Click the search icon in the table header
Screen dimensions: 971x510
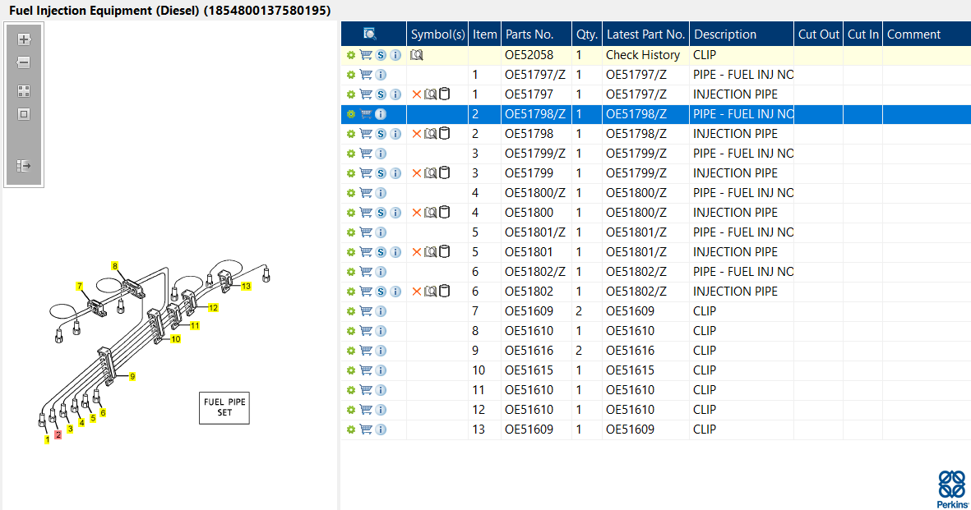370,34
